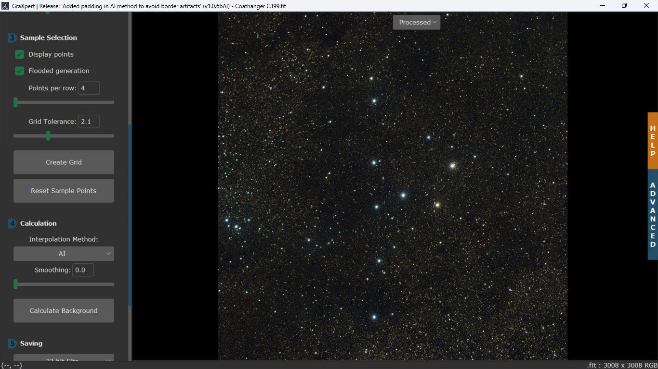Viewport: 658px width, 369px height.
Task: Click the image size text in the status bar
Action: click(x=622, y=365)
